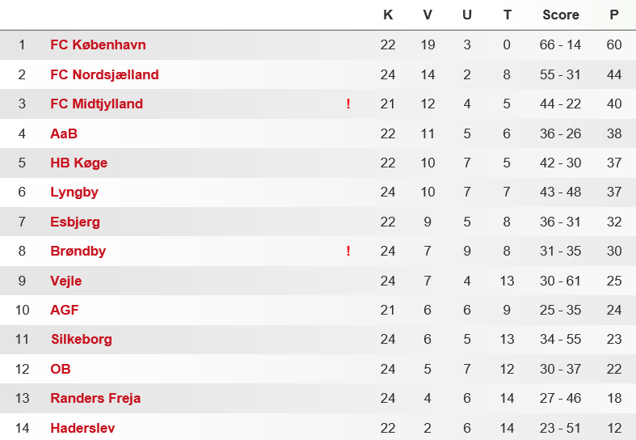Image resolution: width=636 pixels, height=440 pixels.
Task: Open the AGF team link
Action: (x=65, y=310)
